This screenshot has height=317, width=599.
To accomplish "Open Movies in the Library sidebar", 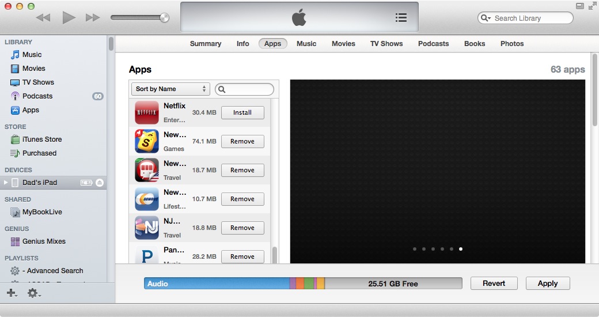I will [33, 69].
